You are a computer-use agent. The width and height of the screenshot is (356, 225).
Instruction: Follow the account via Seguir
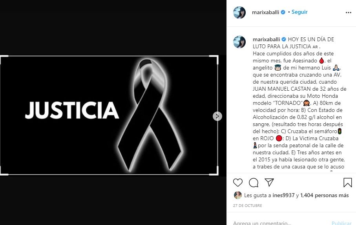tap(299, 12)
